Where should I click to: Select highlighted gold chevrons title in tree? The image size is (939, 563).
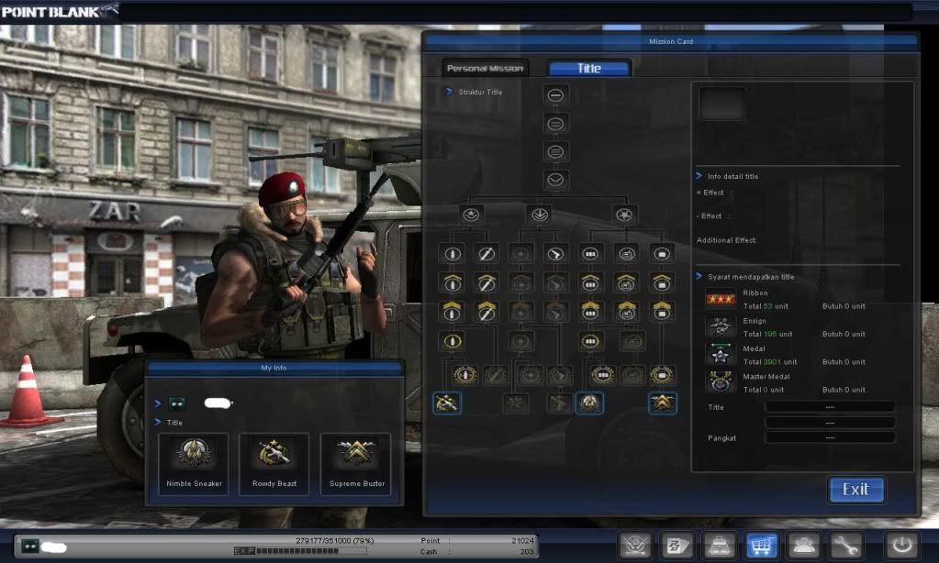click(663, 403)
